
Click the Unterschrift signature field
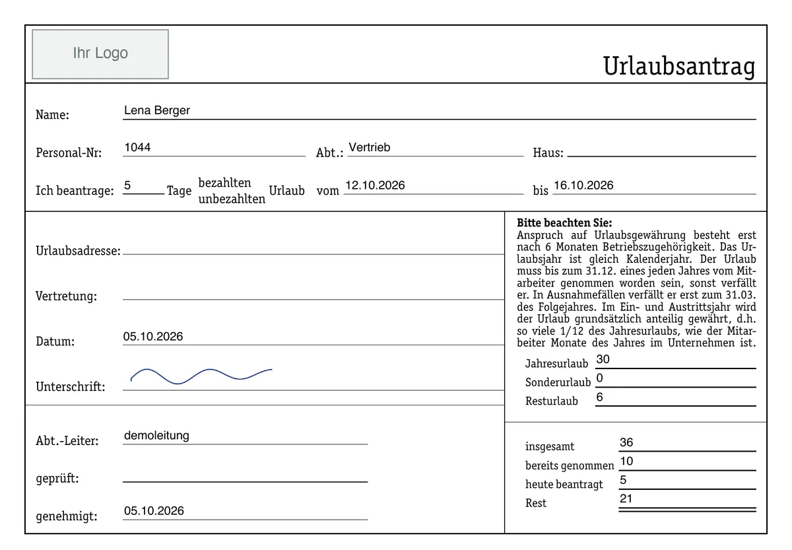[x=313, y=378]
